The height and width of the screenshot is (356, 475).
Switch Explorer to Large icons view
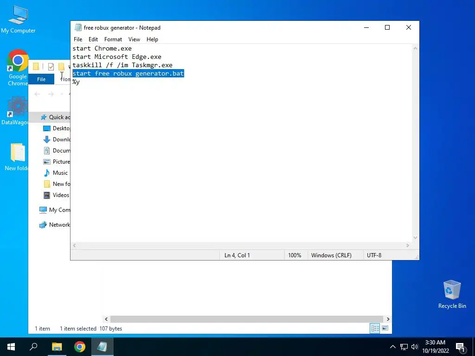click(385, 329)
